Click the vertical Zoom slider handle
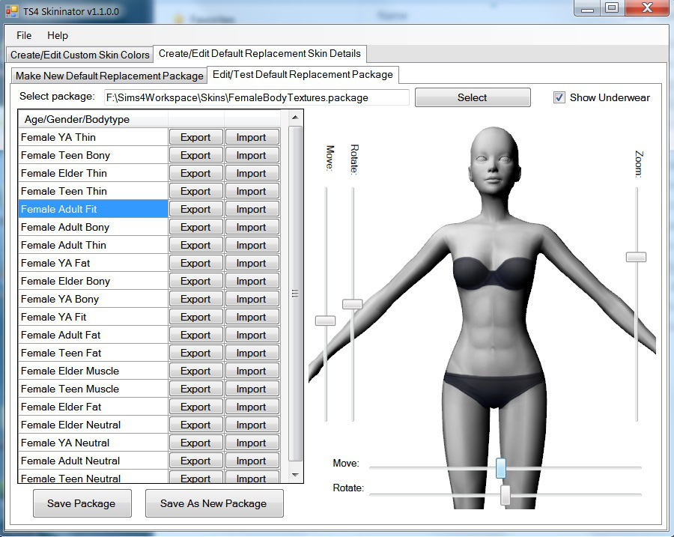The width and height of the screenshot is (674, 537). pos(636,257)
